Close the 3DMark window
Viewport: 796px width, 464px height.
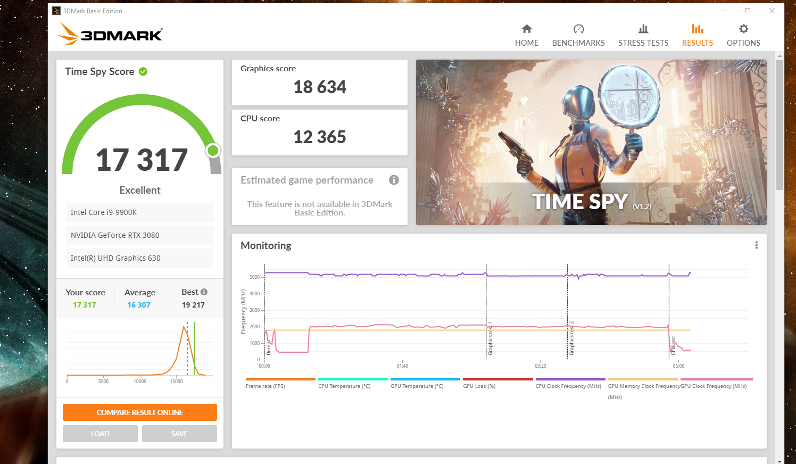coord(772,11)
